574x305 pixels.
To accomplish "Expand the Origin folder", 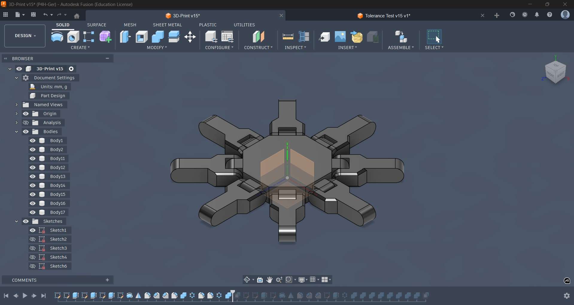I will [x=16, y=114].
